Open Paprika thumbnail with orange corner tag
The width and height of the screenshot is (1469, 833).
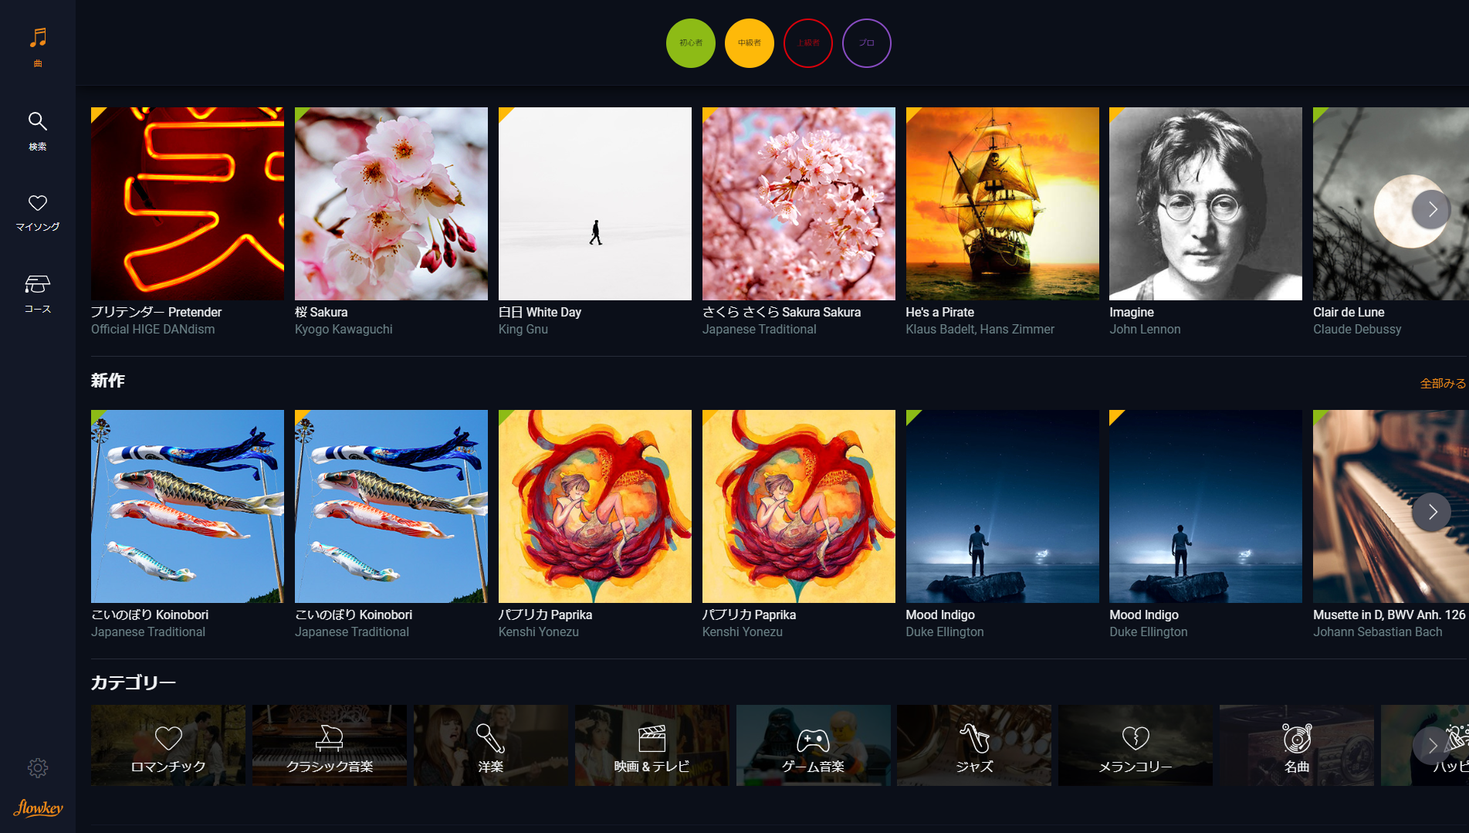pos(799,506)
